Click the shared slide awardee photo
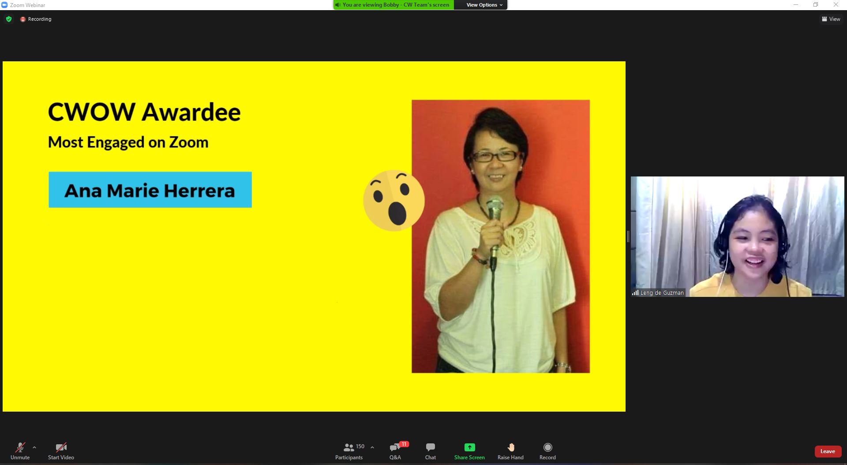Image resolution: width=847 pixels, height=465 pixels. pos(501,236)
